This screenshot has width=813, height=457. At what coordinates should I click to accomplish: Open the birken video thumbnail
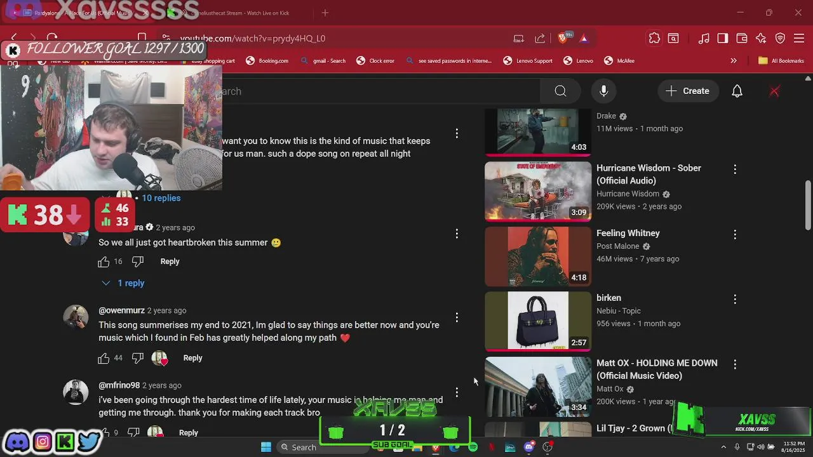tap(538, 321)
